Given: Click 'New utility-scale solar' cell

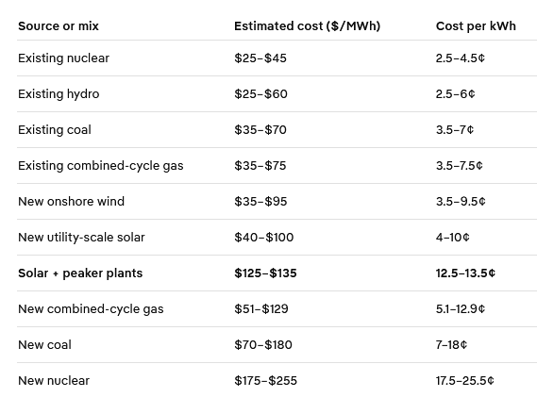Looking at the screenshot, I should pos(81,238).
